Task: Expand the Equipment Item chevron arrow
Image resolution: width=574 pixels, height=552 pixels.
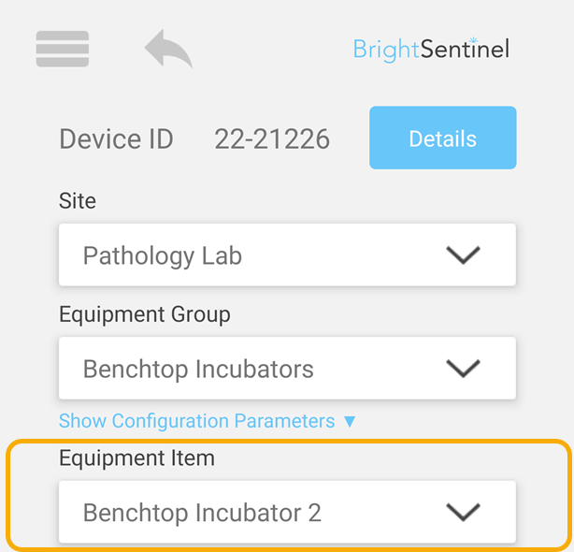Action: [x=463, y=512]
